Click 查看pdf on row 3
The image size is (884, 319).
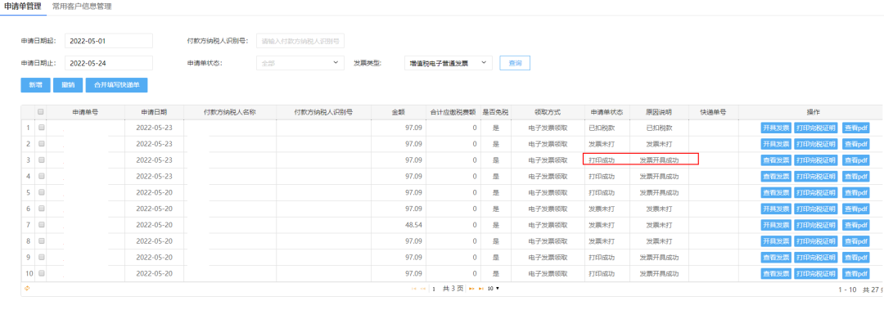(x=855, y=160)
